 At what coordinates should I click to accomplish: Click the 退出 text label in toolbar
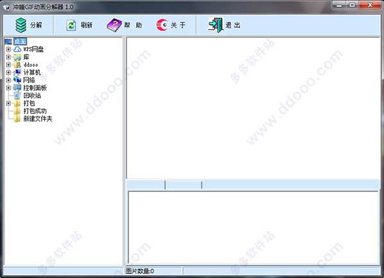233,25
